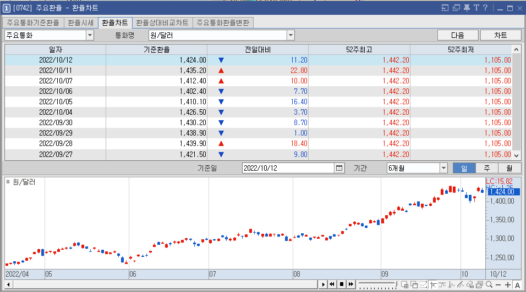Image resolution: width=526 pixels, height=292 pixels.
Task: Click the eraser-all icon on chart toolbar
Action: [470, 285]
